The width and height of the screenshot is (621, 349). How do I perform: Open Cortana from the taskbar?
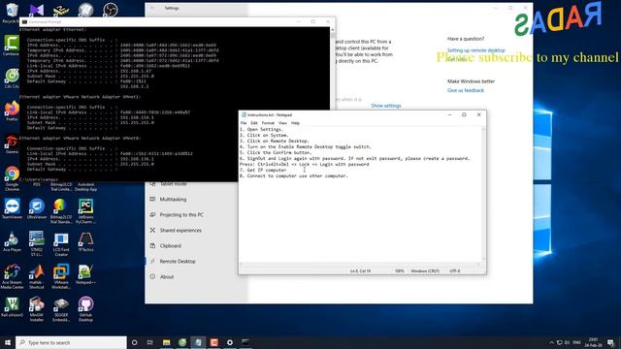[134, 342]
